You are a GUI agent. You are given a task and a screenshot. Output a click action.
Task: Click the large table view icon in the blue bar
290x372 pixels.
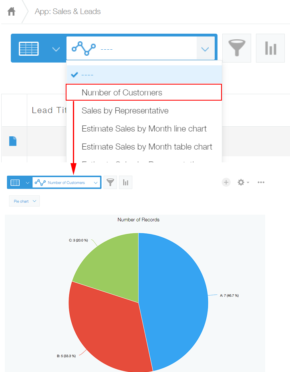coord(29,49)
